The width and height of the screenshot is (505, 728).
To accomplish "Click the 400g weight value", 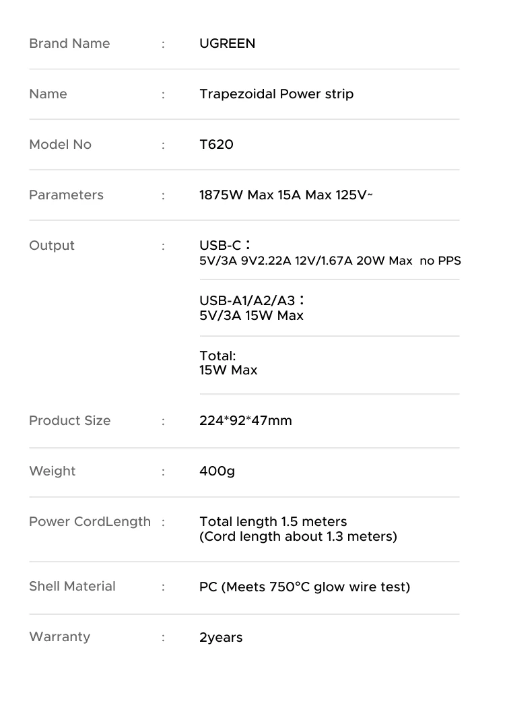I will click(217, 471).
